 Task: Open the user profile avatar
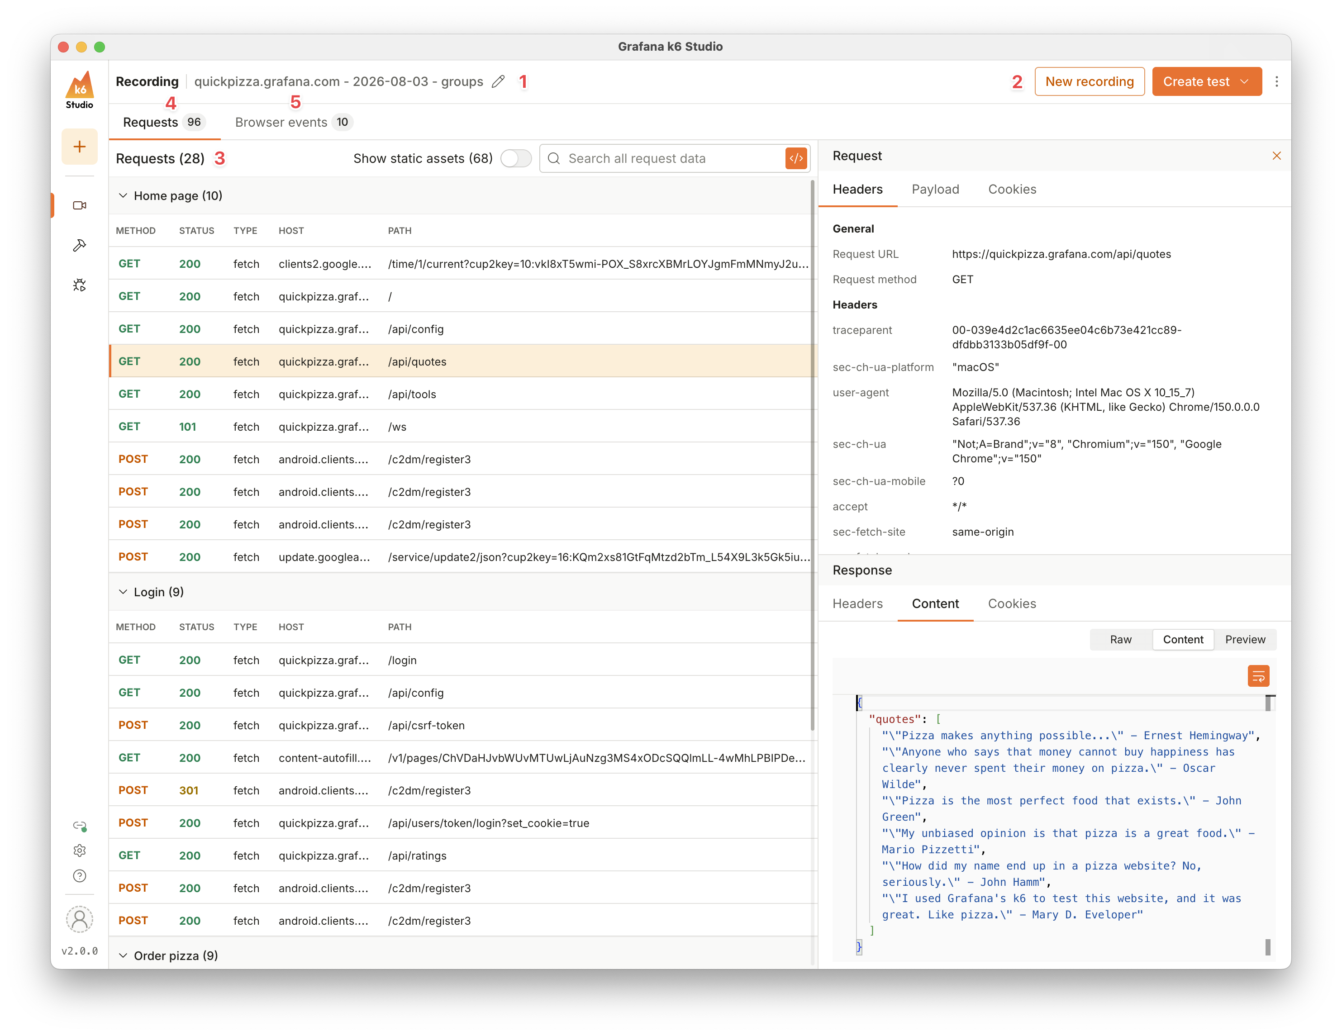pyautogui.click(x=79, y=919)
